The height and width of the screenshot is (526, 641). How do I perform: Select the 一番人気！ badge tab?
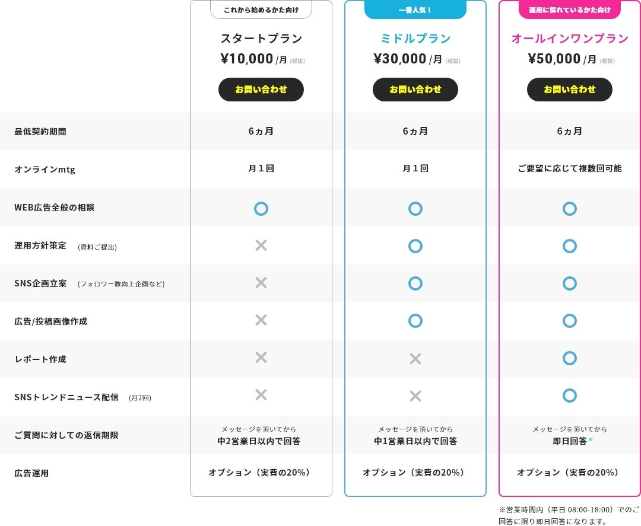pyautogui.click(x=415, y=9)
